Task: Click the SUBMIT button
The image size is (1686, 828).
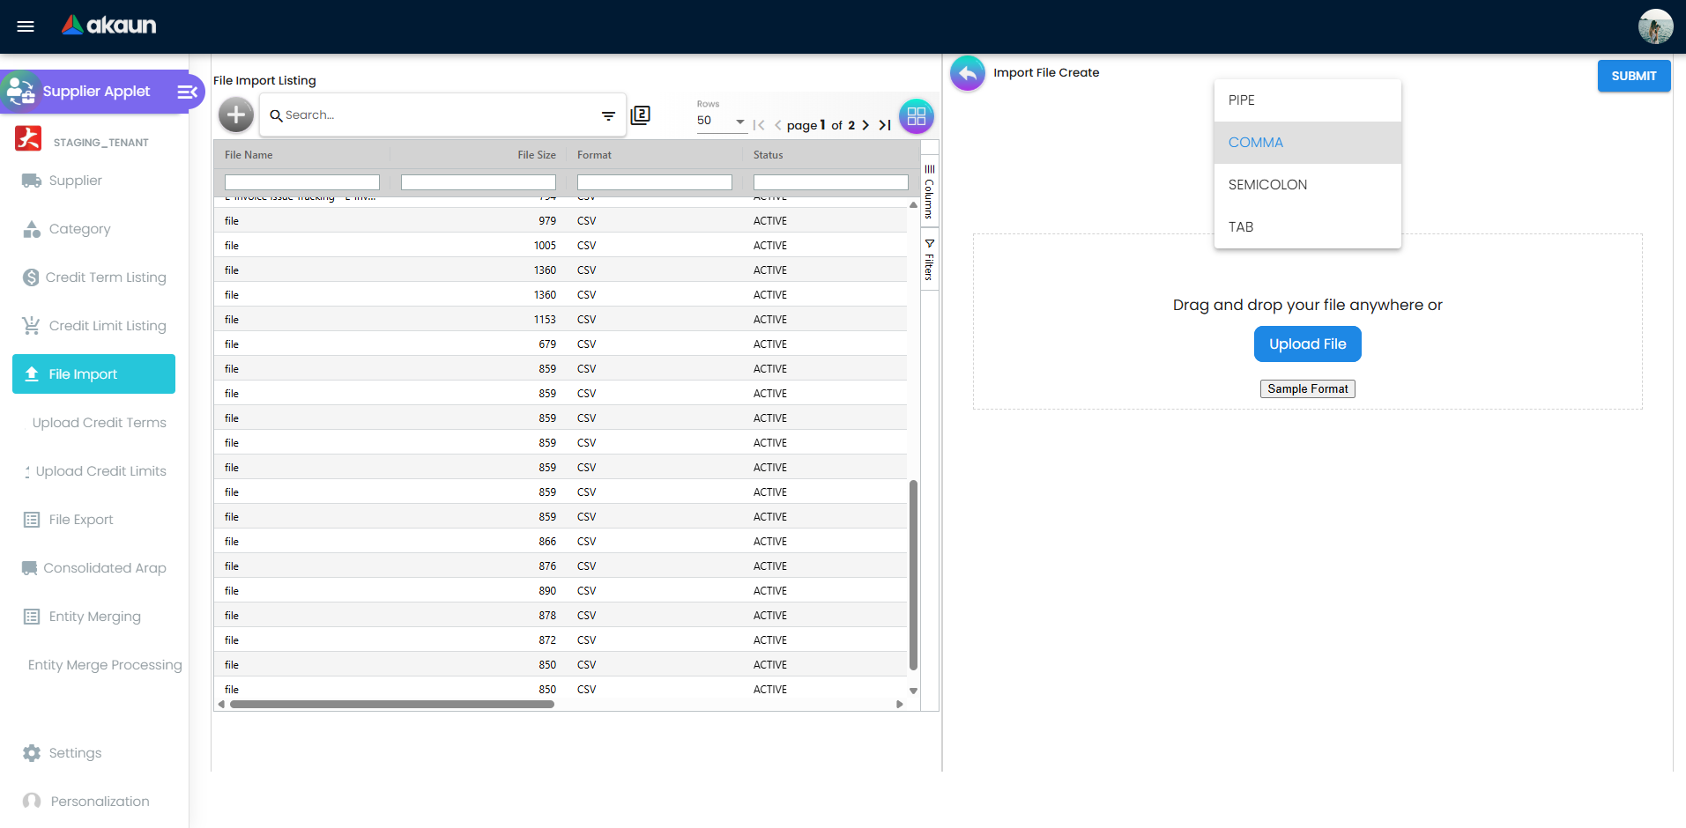Action: 1633,76
